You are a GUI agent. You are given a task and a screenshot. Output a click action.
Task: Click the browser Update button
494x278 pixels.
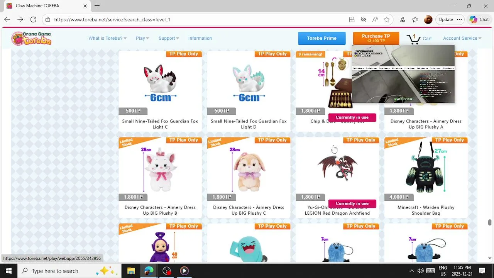coord(446,20)
